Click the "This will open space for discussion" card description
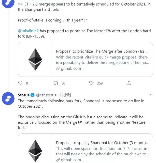Image resolution: width=156 pixels, height=163 pixels. pos(102,151)
